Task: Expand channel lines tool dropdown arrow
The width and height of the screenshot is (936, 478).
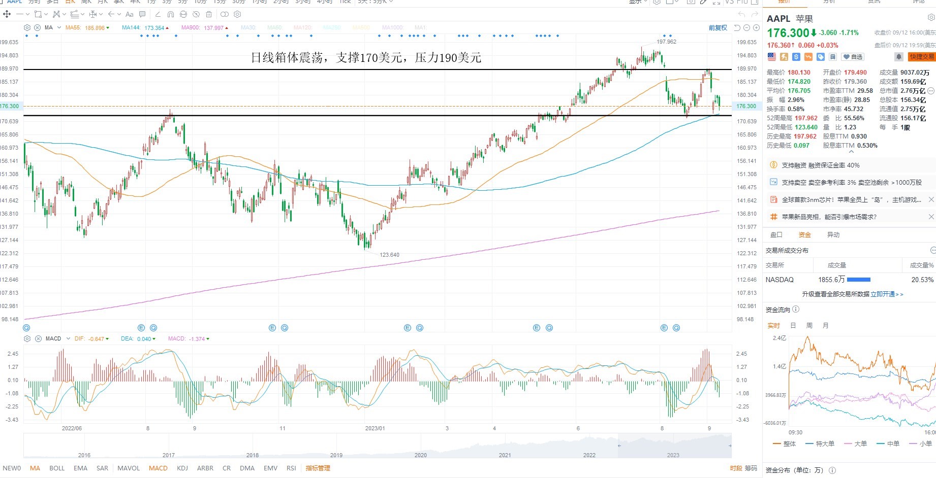Action: click(82, 14)
